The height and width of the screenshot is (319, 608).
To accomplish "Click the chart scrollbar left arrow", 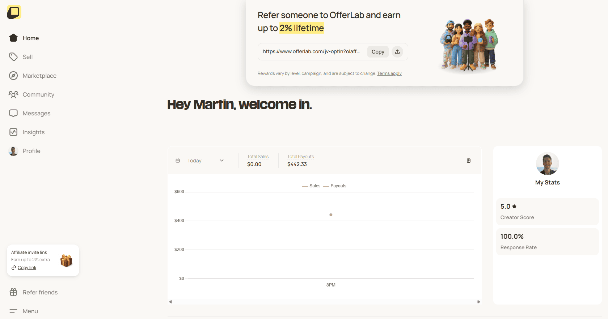I will [170, 302].
